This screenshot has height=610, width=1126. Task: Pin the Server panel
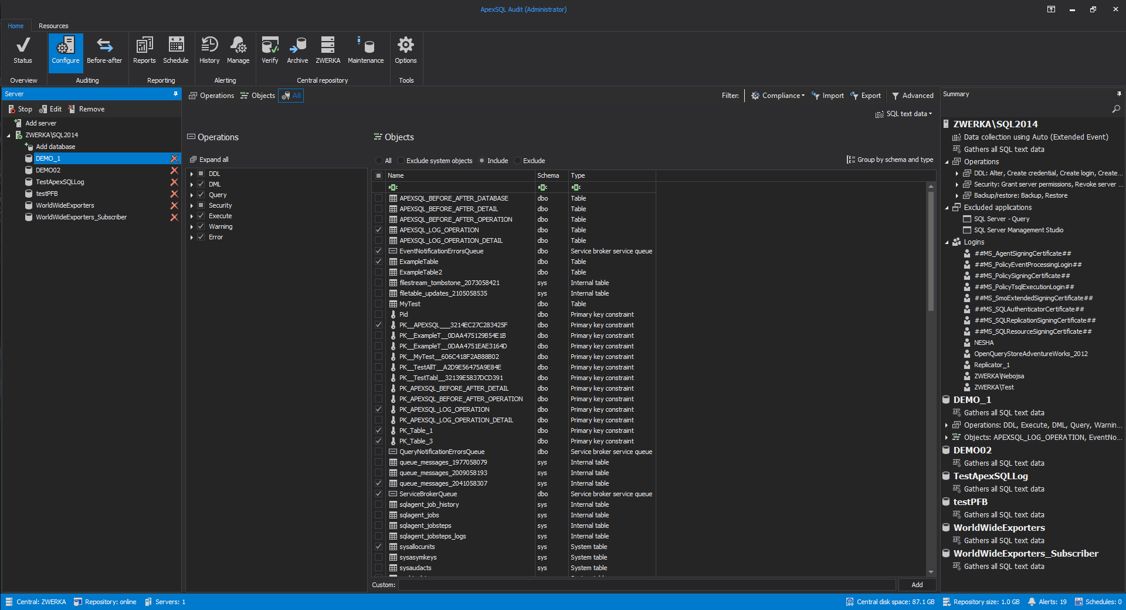(x=175, y=94)
